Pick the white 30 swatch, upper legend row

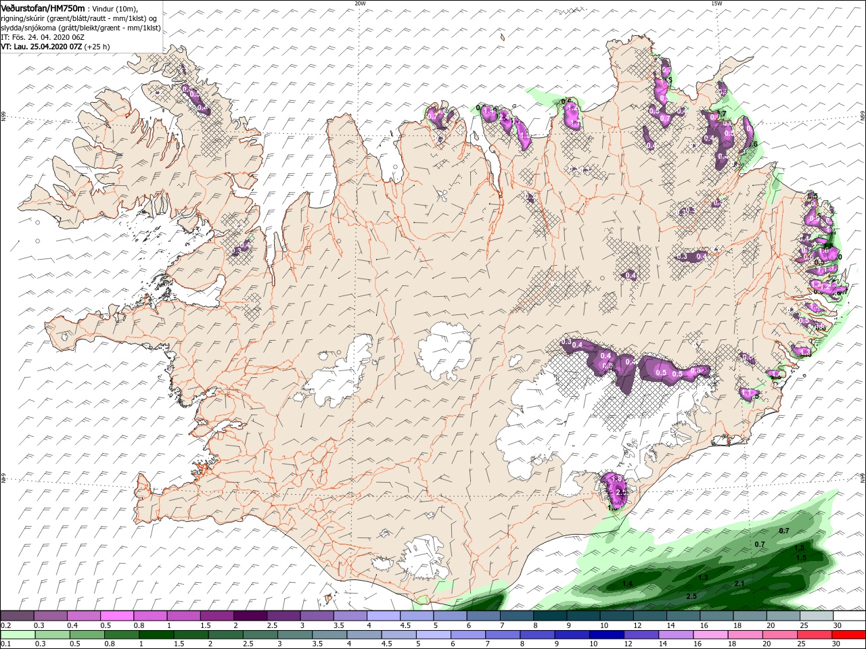(x=848, y=616)
